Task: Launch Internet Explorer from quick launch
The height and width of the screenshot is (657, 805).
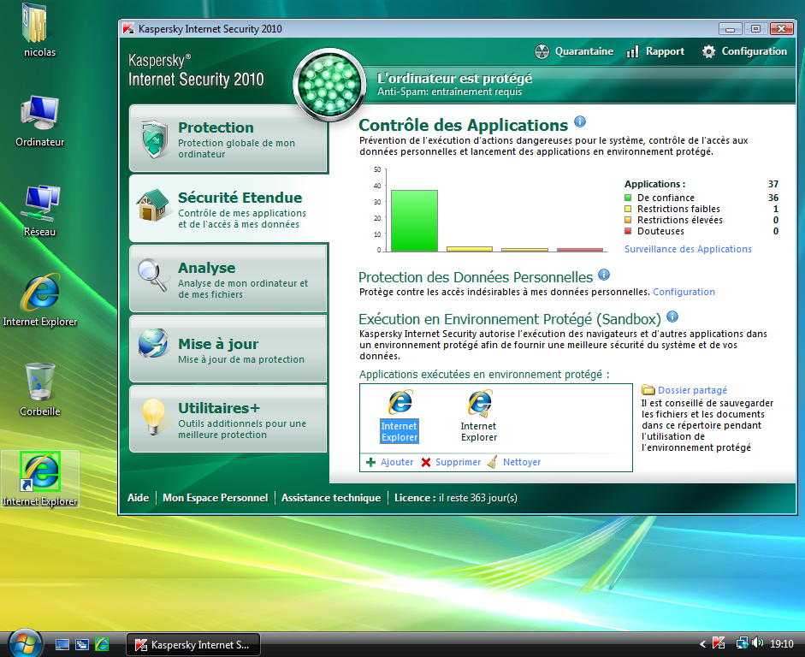Action: coord(102,644)
